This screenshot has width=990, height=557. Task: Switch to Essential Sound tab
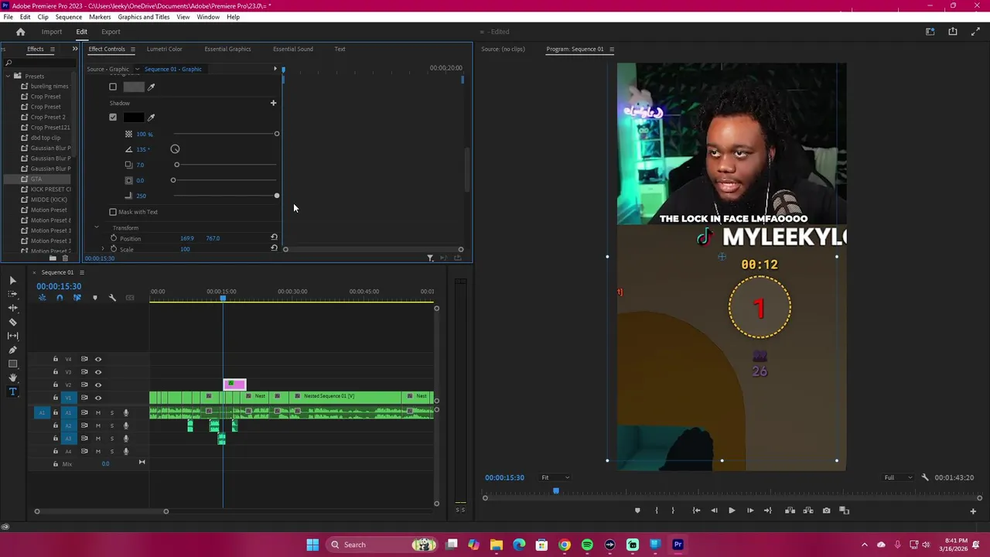[293, 49]
